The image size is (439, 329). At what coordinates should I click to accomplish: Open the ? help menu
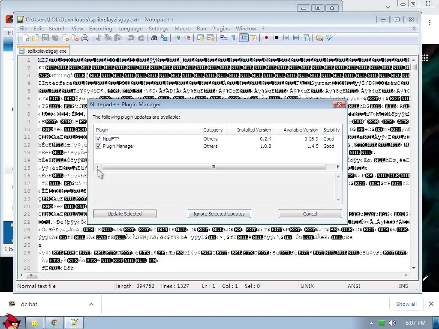[263, 29]
